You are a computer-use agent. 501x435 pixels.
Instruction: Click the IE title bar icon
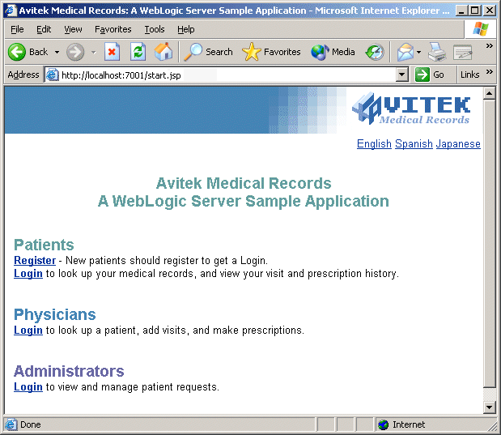point(11,11)
